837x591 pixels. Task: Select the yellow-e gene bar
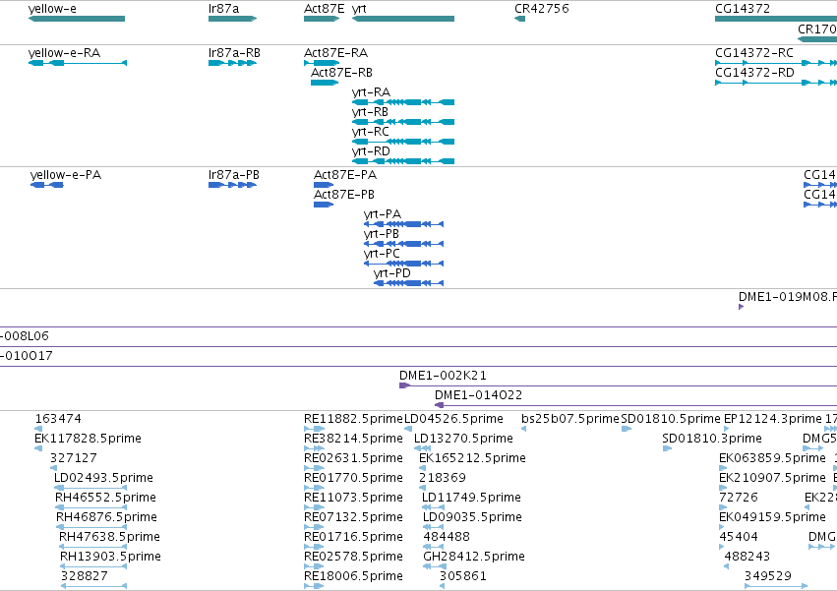pos(77,19)
